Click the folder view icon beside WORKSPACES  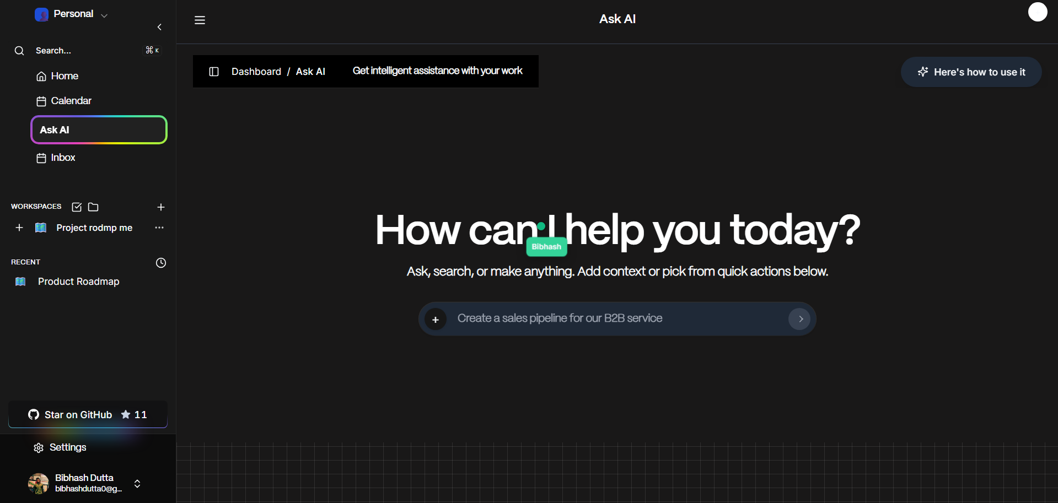(93, 207)
